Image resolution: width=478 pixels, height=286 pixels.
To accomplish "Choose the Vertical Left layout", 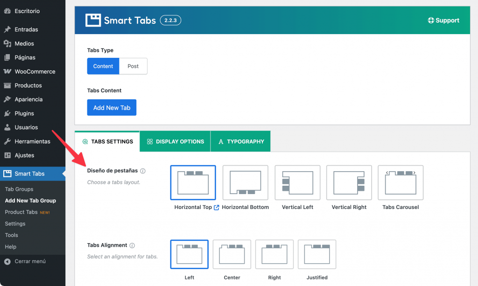I will 297,182.
